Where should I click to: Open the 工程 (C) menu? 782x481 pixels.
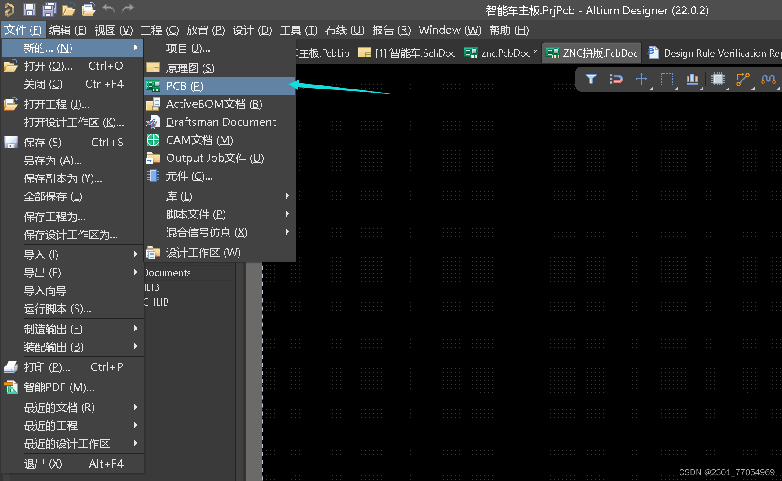click(160, 30)
